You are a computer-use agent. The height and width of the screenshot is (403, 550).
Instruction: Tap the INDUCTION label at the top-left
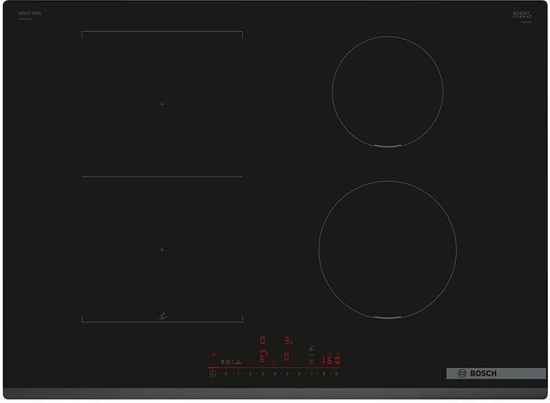click(29, 13)
